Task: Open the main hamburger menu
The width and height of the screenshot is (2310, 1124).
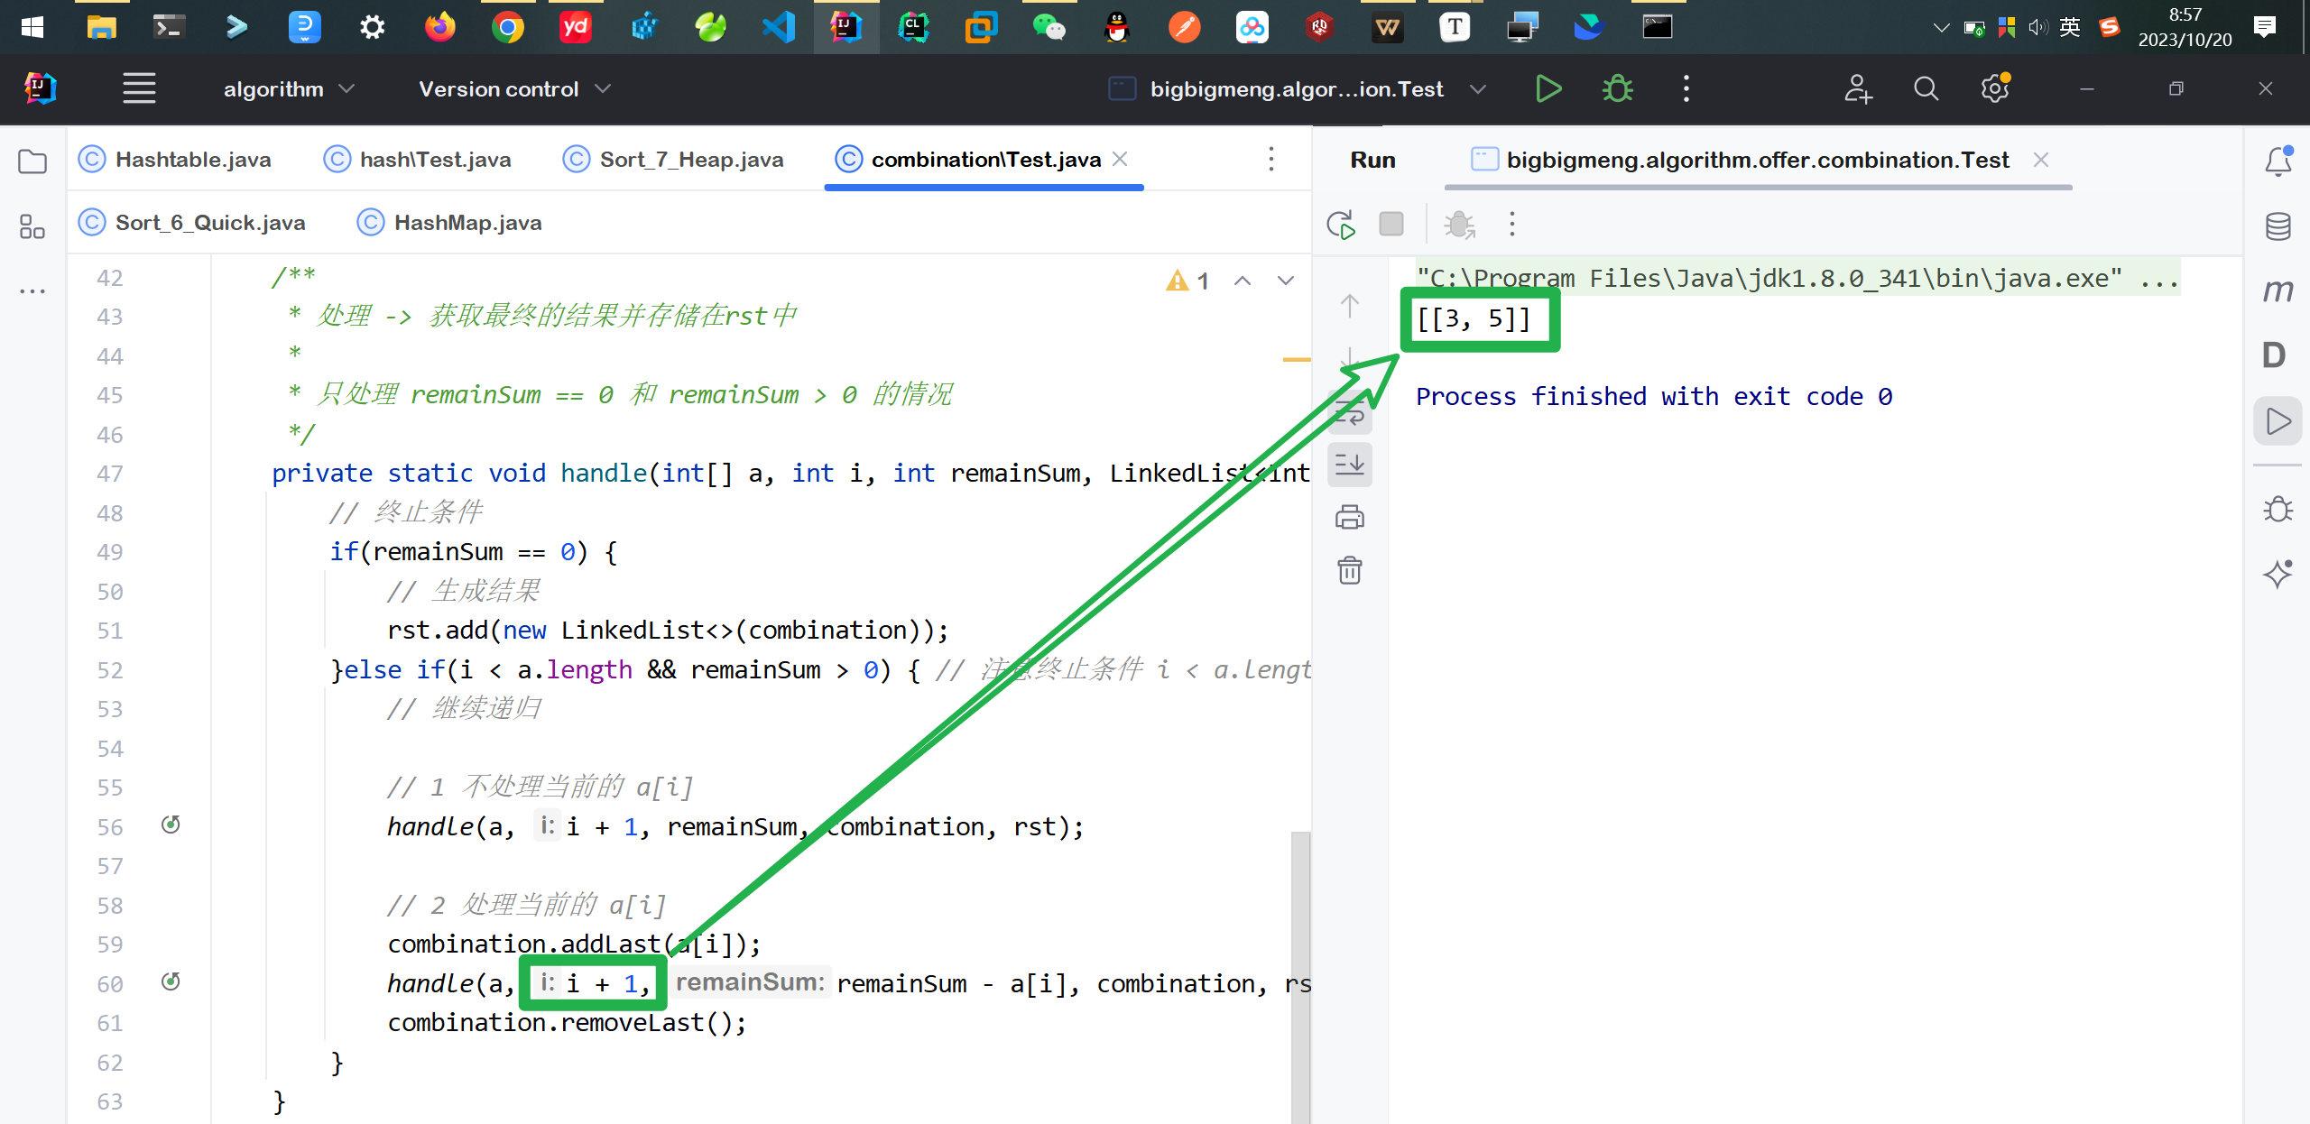Action: (139, 88)
